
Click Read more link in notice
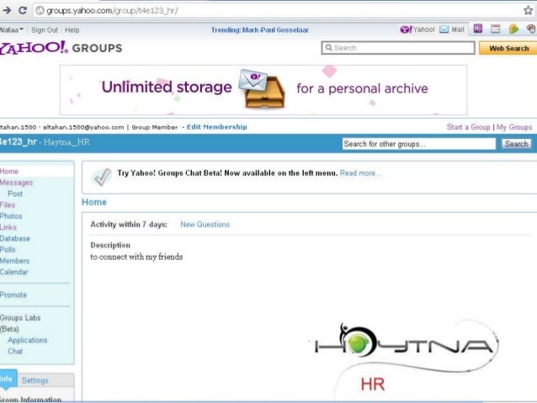point(360,173)
